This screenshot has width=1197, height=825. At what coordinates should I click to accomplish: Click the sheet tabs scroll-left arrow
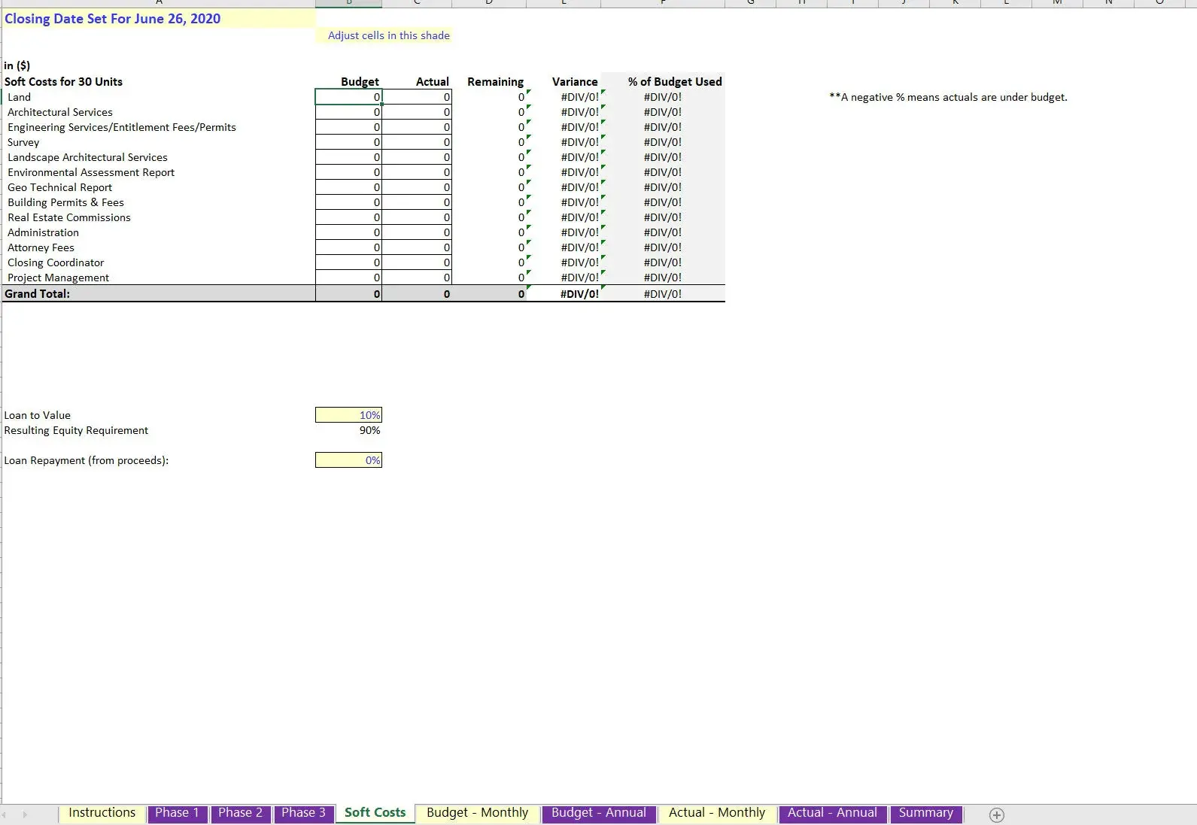coord(5,814)
